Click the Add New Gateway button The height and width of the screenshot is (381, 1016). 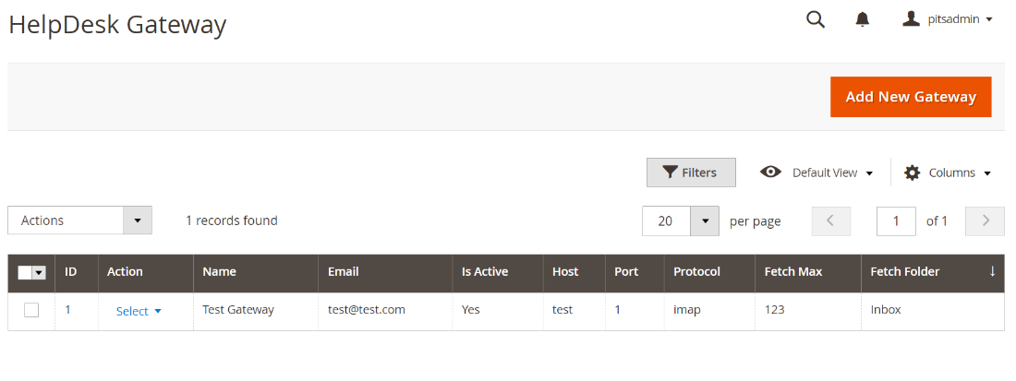point(911,97)
